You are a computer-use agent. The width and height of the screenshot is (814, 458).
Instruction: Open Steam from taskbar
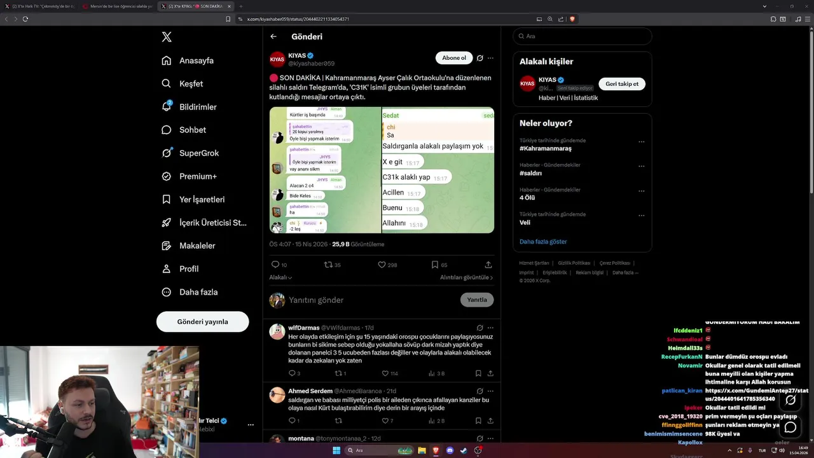pyautogui.click(x=464, y=450)
